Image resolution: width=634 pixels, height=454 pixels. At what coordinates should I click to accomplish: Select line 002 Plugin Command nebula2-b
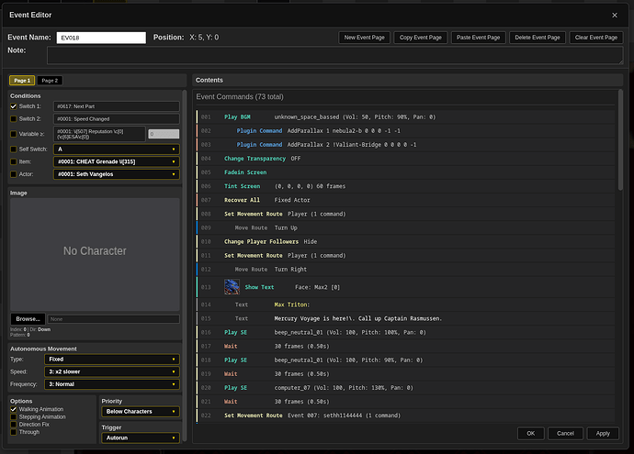click(x=405, y=131)
